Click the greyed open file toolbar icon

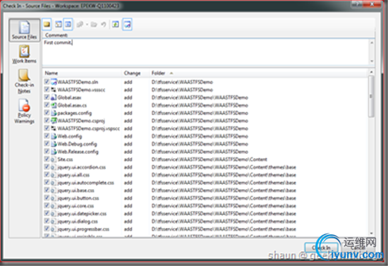(94, 24)
